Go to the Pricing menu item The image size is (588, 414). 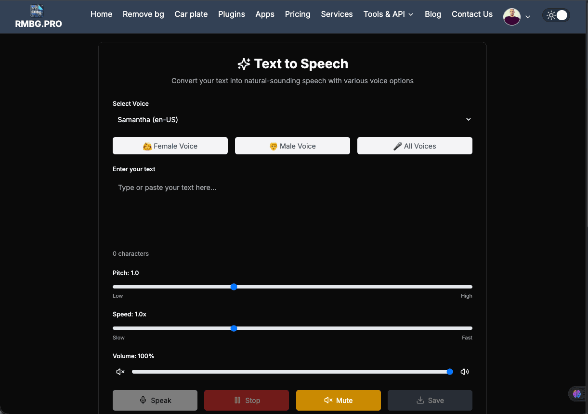click(297, 14)
